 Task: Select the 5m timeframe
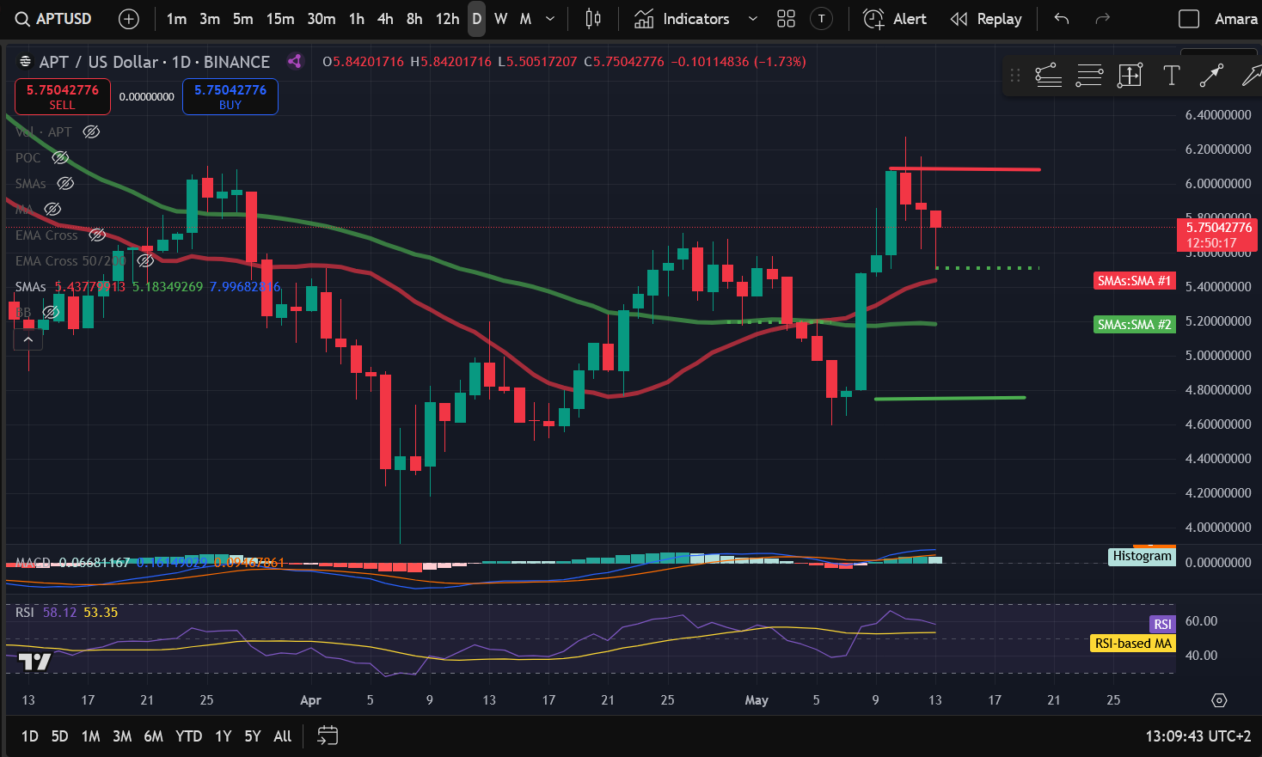[x=243, y=19]
